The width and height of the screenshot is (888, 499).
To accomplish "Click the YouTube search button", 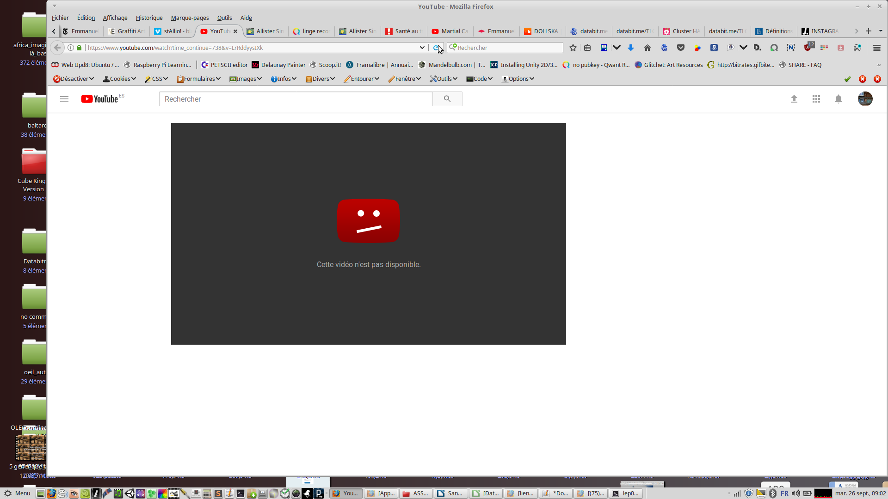I will tap(447, 99).
